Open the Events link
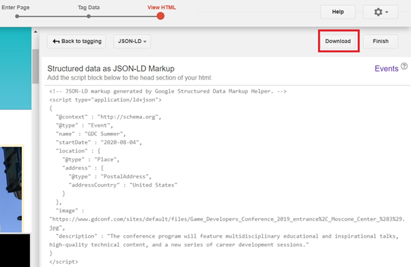 tap(386, 69)
